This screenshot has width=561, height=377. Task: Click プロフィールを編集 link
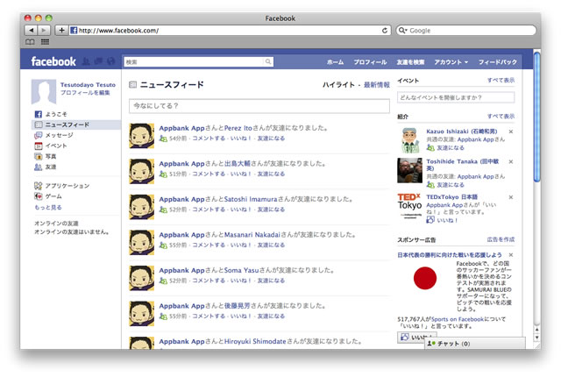[85, 93]
